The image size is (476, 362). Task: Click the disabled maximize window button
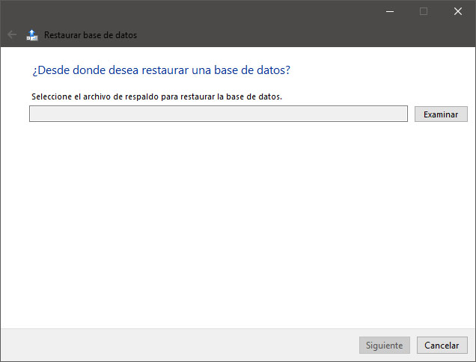tap(424, 11)
